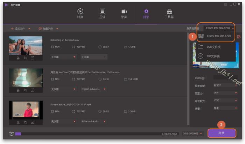Click the duration clock icon 00:07
Screen dimensions: 245x144
tap(100, 47)
